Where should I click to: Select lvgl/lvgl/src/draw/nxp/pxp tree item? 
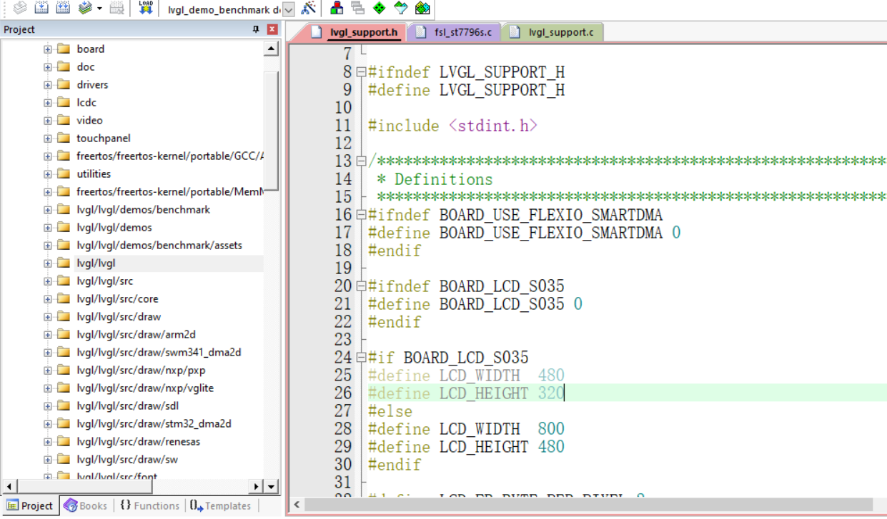[x=141, y=371]
